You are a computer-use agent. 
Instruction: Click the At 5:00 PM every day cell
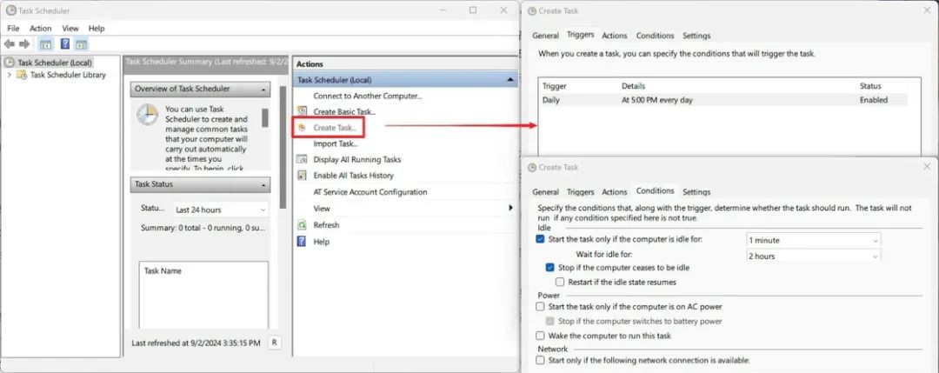pyautogui.click(x=657, y=100)
